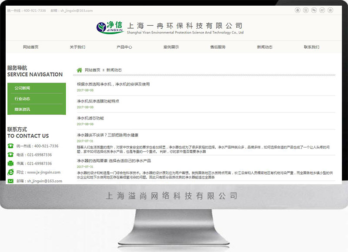The image size is (348, 252).
Task: Select 联系我们 in the main menu
Action: 311,47
